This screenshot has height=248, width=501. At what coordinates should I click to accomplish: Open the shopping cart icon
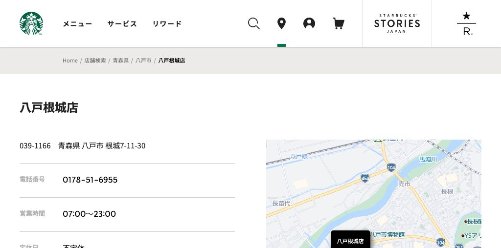(x=339, y=23)
